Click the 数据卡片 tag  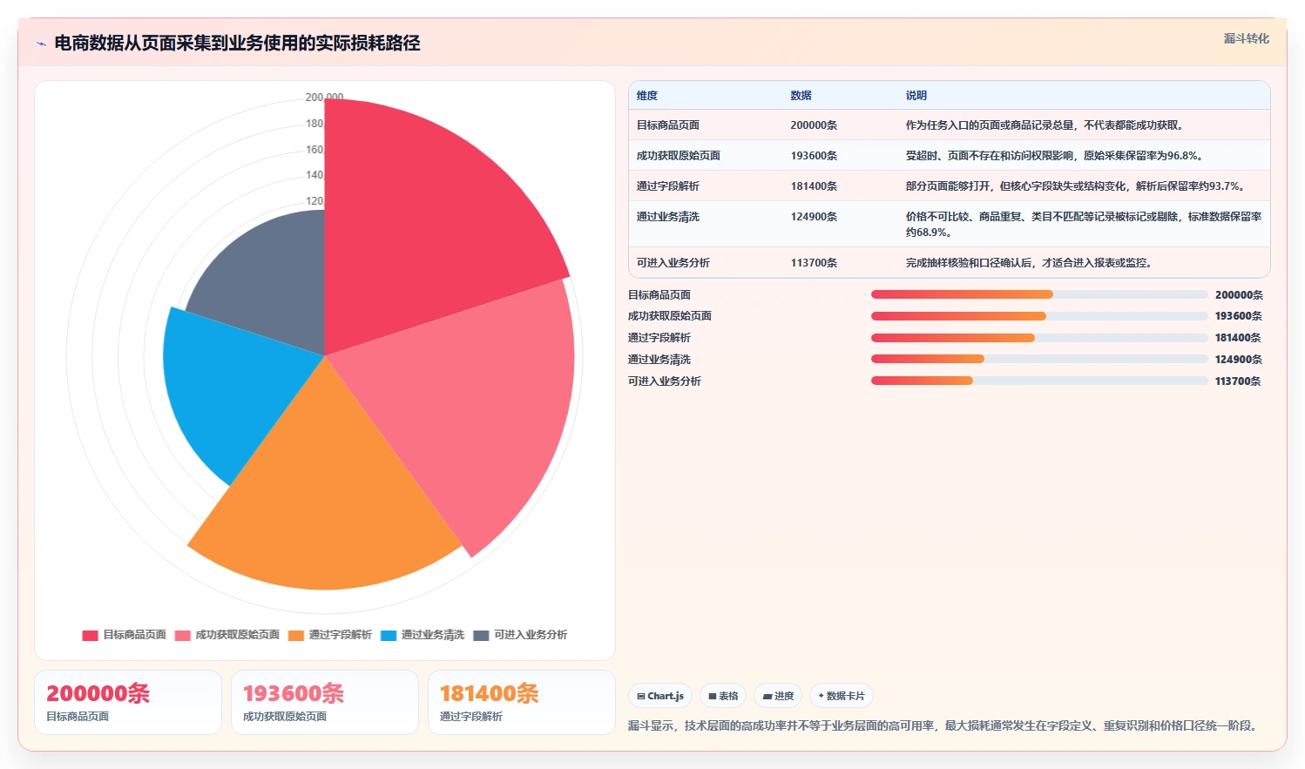click(842, 696)
